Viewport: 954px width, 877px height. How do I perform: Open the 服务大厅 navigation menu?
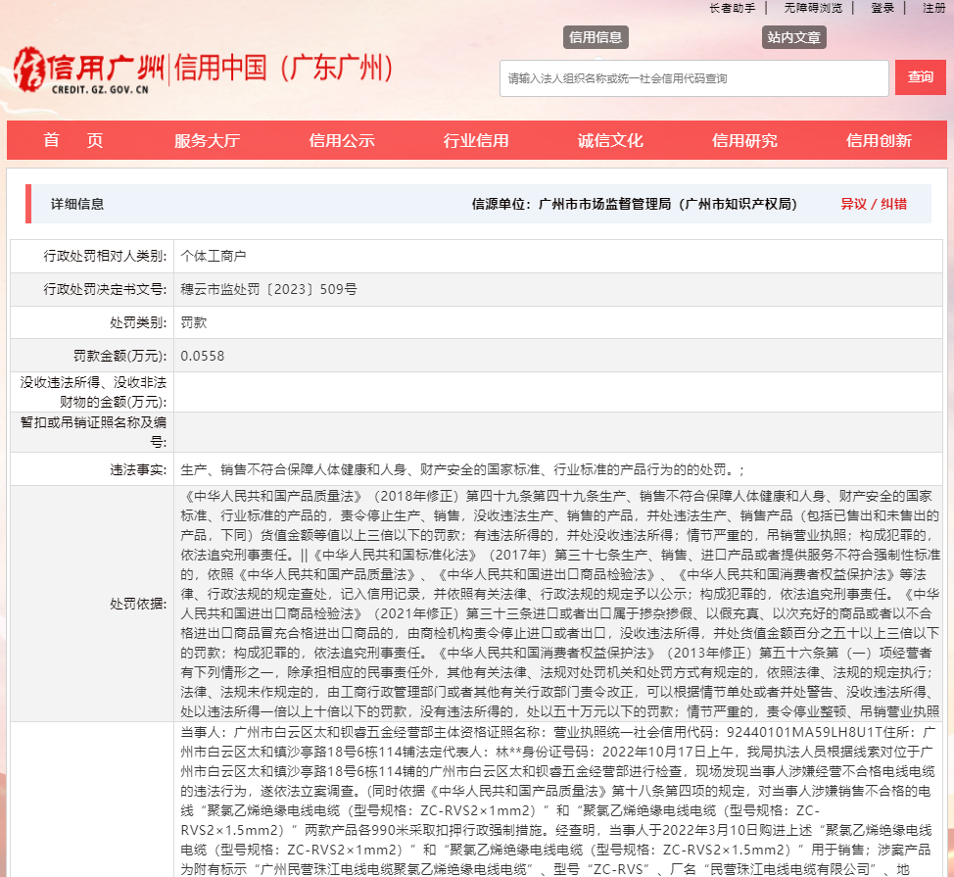(x=206, y=140)
